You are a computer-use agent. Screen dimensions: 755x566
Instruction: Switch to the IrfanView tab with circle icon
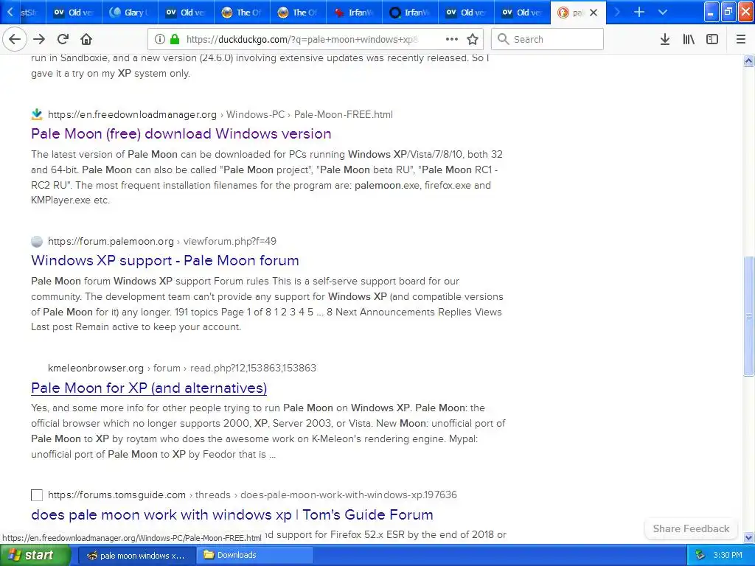coord(410,13)
